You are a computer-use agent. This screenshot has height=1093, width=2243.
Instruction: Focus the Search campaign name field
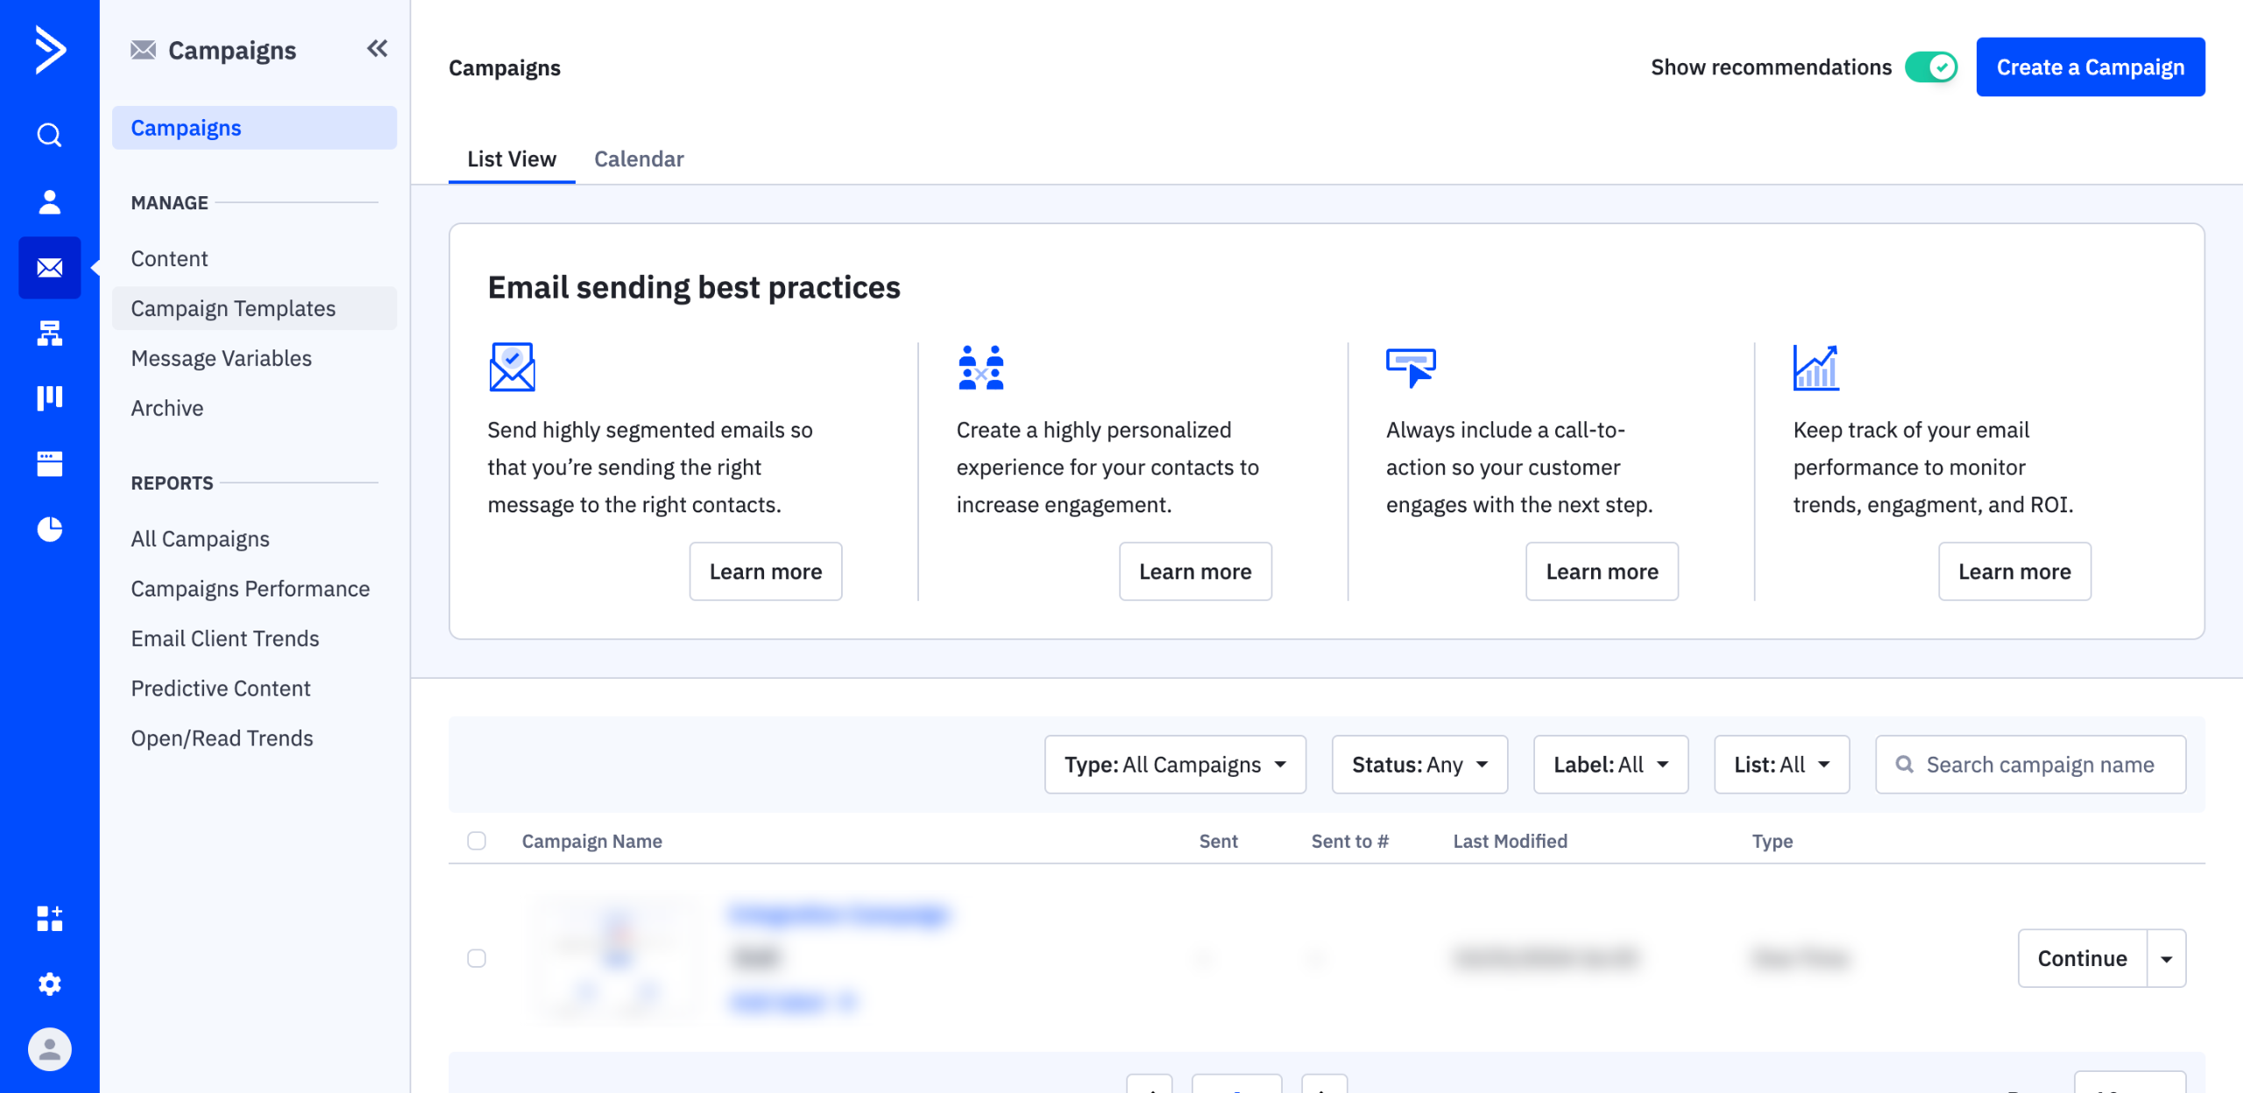pyautogui.click(x=2039, y=765)
